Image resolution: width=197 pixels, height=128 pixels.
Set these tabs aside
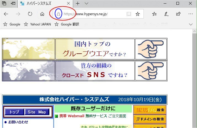pyautogui.click(x=13, y=3)
